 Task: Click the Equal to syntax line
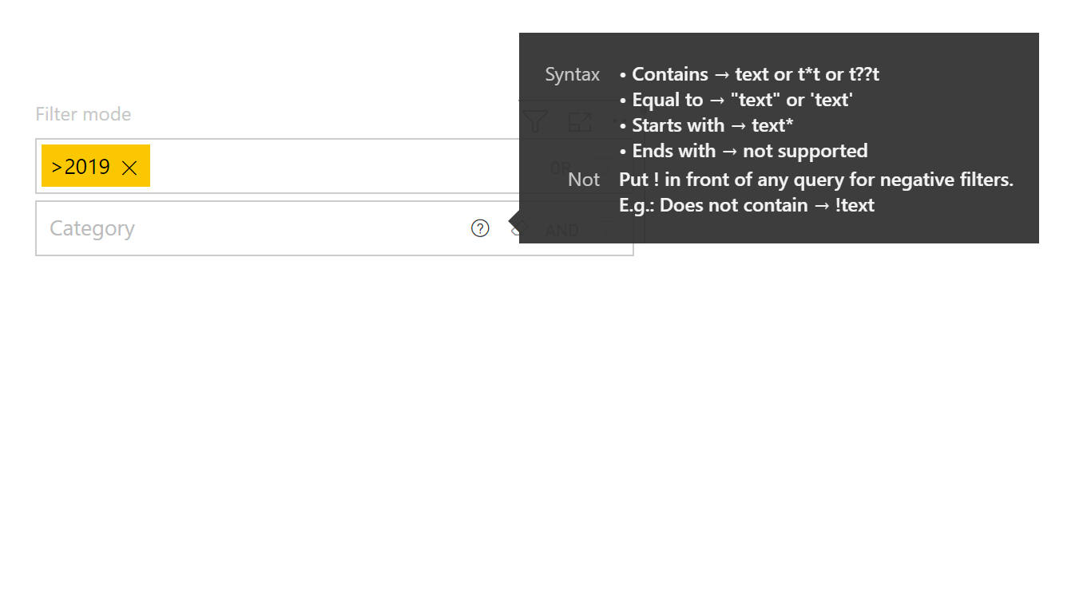(736, 100)
